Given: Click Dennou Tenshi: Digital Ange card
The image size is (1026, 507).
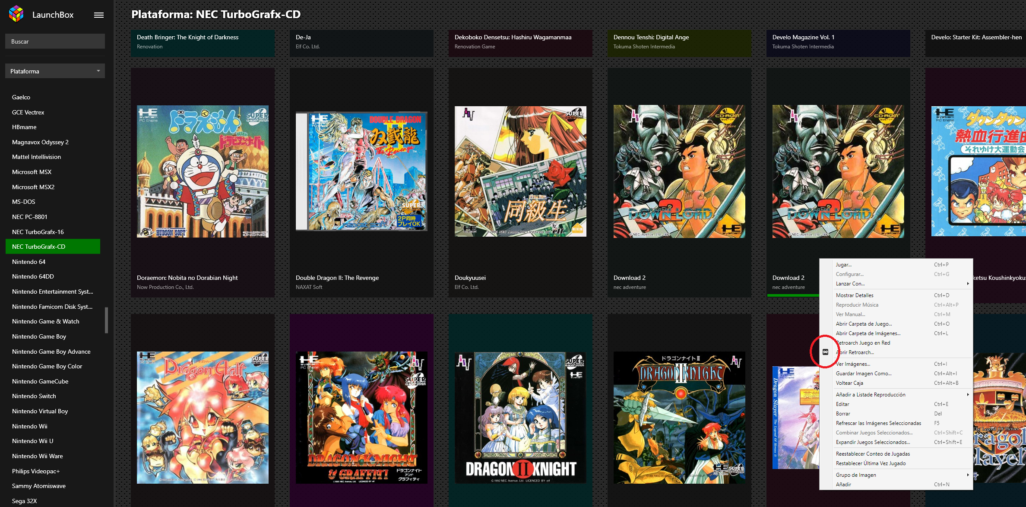Looking at the screenshot, I should tap(679, 43).
